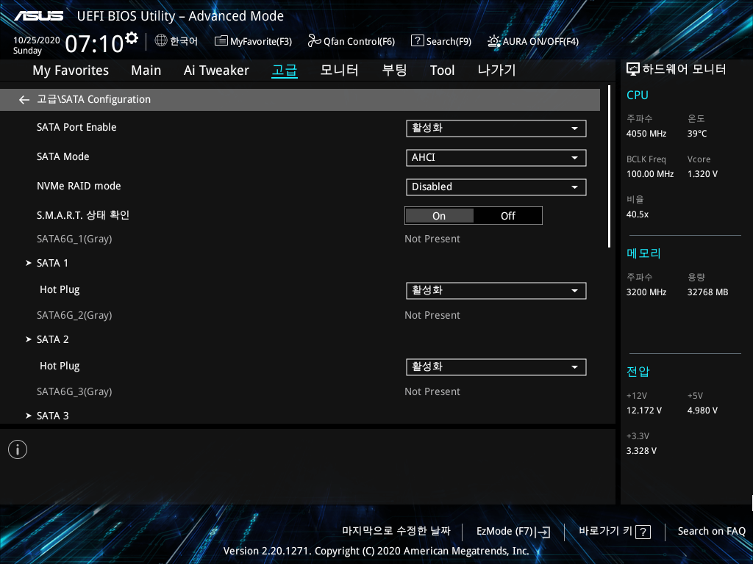Screen dimensions: 753x564
Task: Click the AURA light bulb icon
Action: (x=493, y=41)
